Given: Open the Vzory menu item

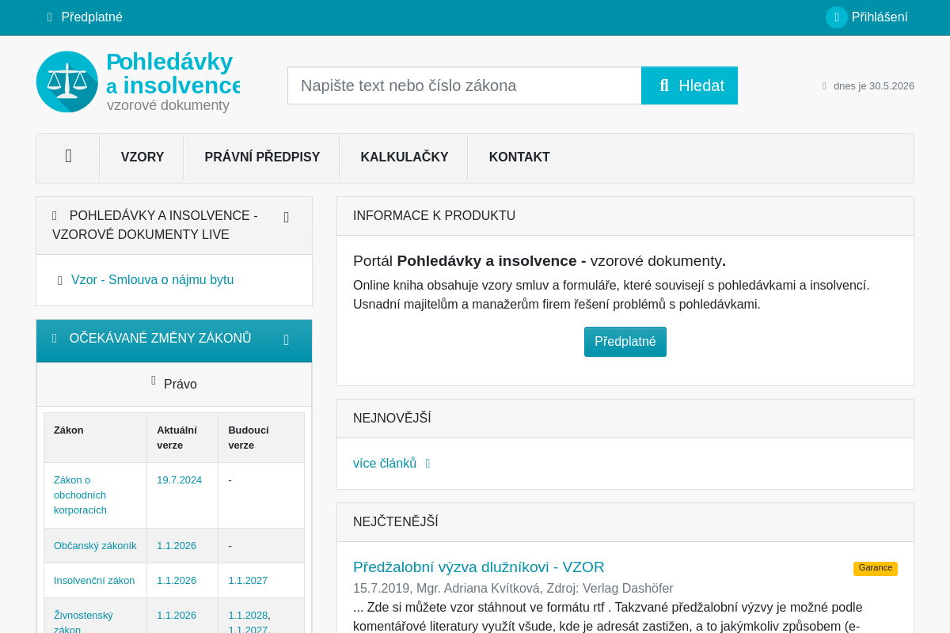Looking at the screenshot, I should tap(142, 157).
